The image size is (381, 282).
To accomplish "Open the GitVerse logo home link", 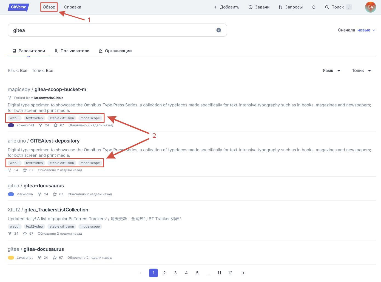I will [18, 7].
